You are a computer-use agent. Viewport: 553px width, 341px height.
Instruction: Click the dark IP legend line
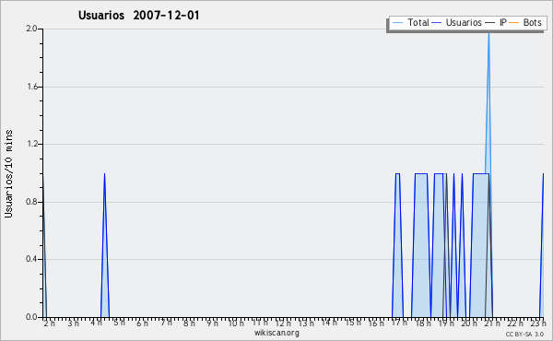(x=490, y=23)
